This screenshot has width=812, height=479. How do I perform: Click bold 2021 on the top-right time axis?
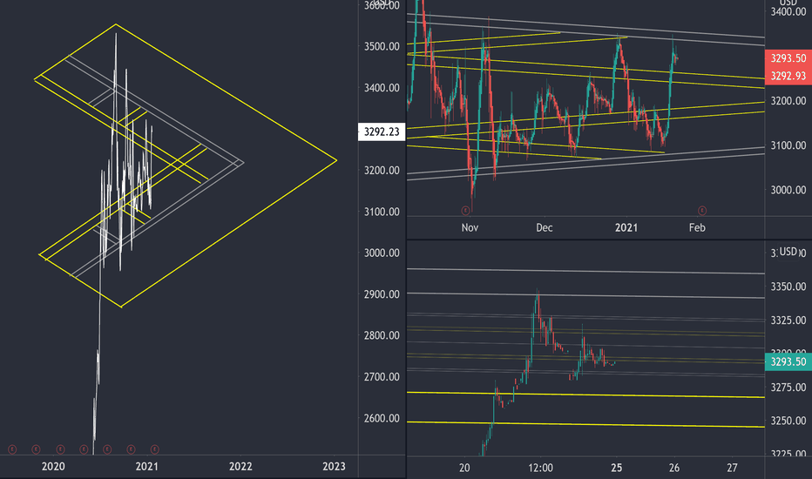(626, 228)
